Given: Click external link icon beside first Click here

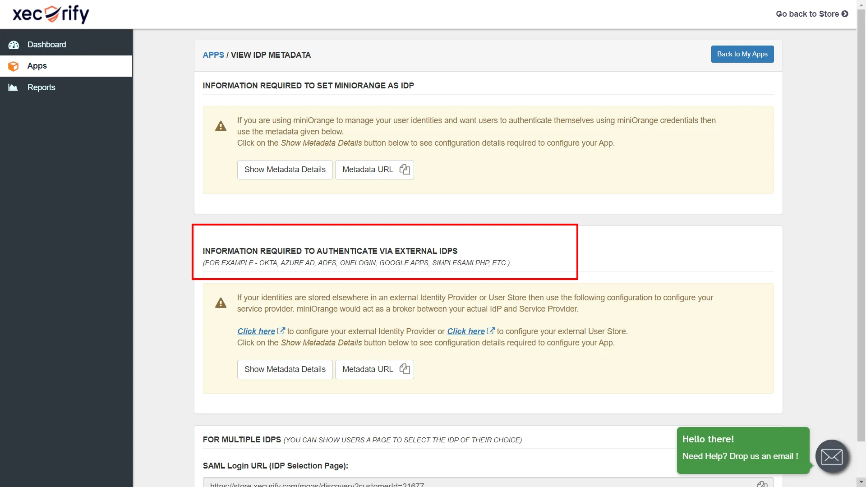Looking at the screenshot, I should click(281, 330).
